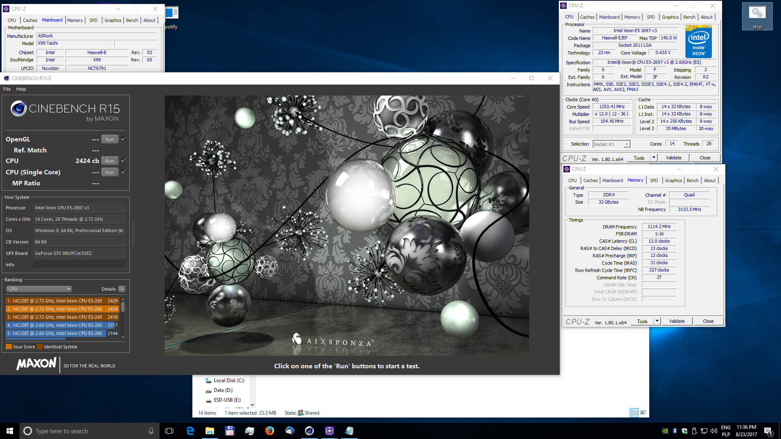Switch to Caches tab in Mainboard CPU-Z window
781x439 pixels.
pos(30,20)
